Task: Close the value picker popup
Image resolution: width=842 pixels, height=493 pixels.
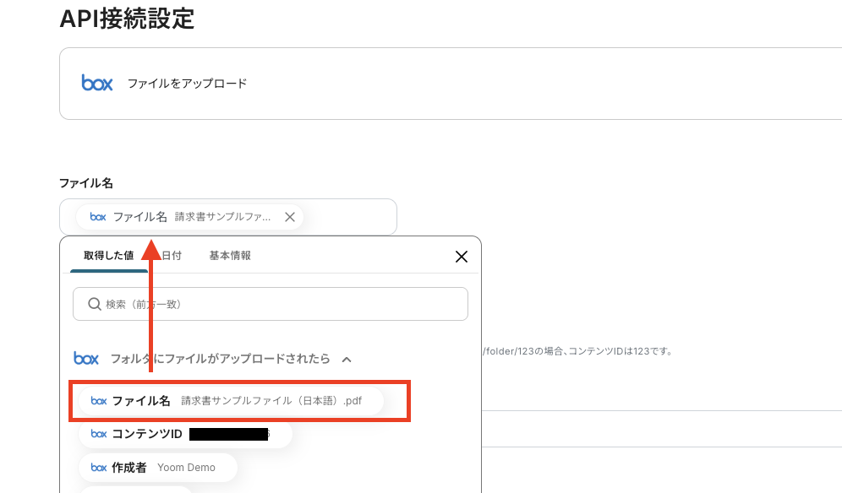Action: coord(461,257)
